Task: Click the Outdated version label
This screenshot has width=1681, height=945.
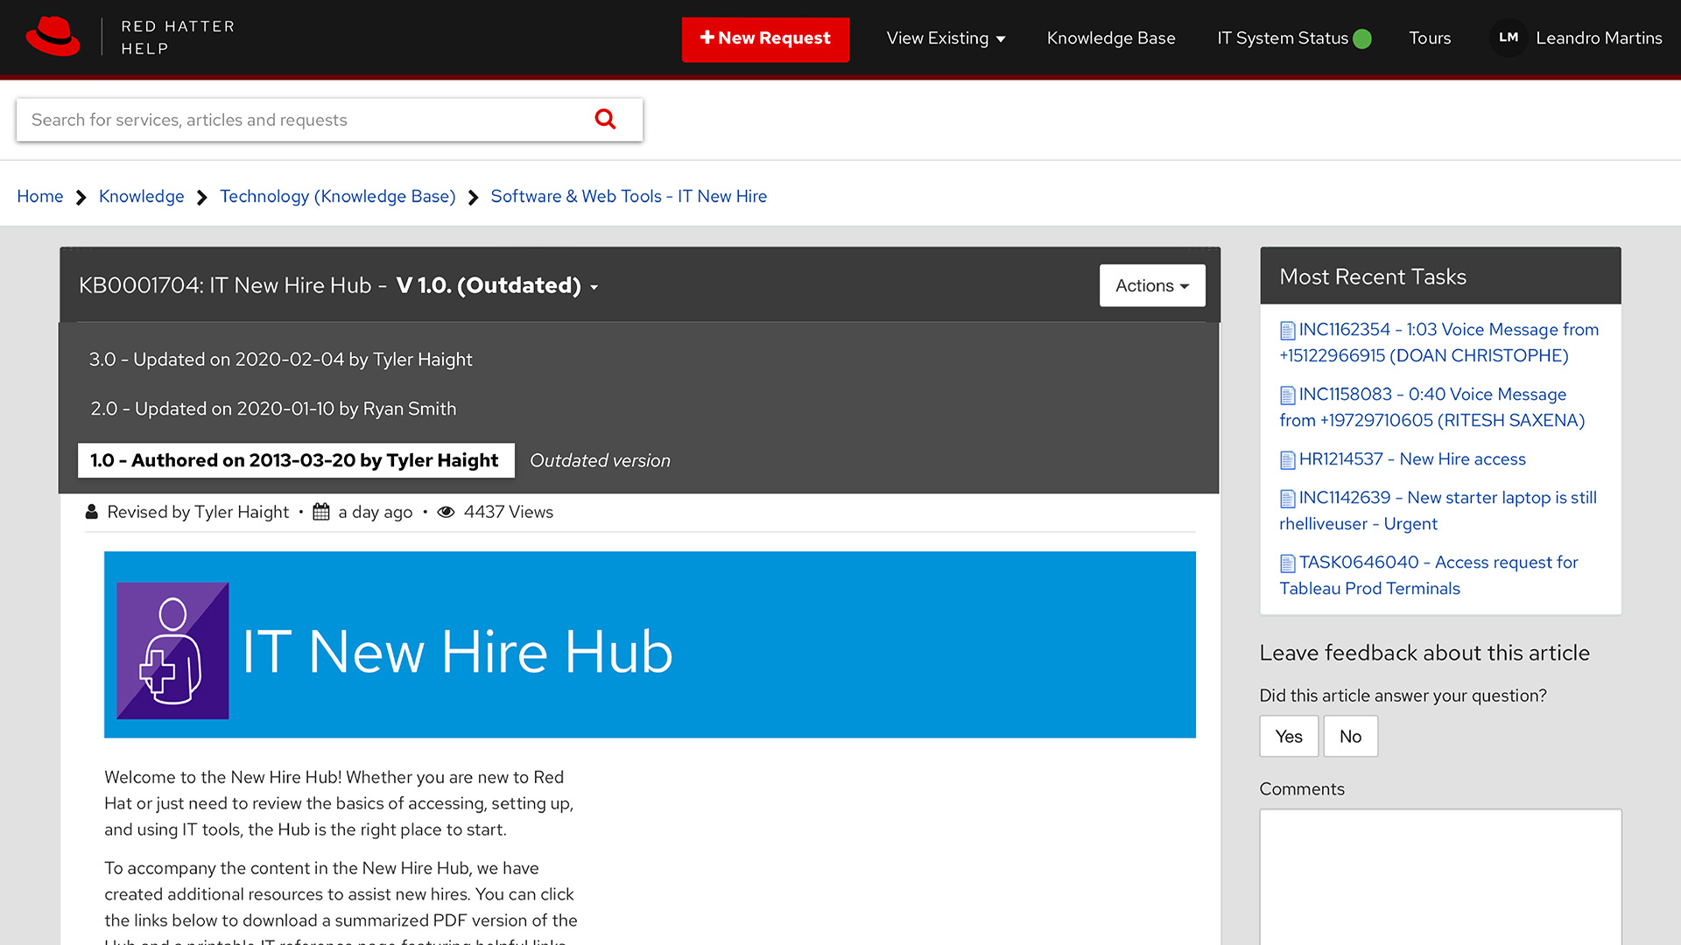Action: pyautogui.click(x=600, y=460)
